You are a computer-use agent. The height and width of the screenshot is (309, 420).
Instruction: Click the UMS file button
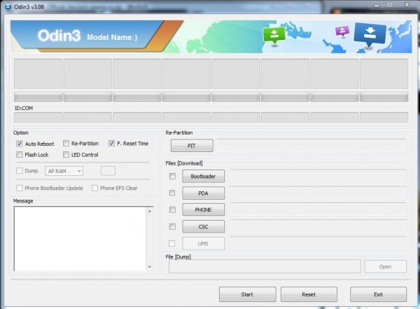point(203,244)
